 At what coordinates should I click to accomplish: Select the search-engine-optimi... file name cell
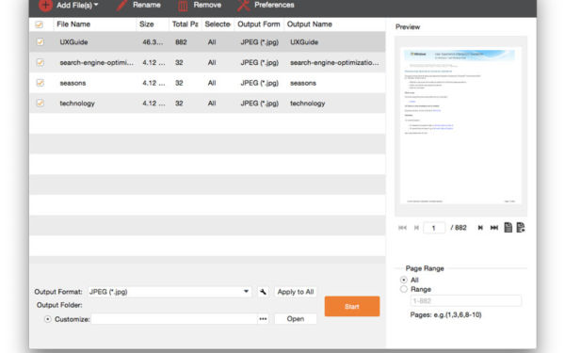click(x=97, y=63)
